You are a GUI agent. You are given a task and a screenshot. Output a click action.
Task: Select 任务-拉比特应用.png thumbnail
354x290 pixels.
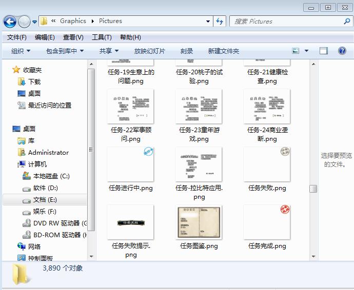tap(199, 164)
